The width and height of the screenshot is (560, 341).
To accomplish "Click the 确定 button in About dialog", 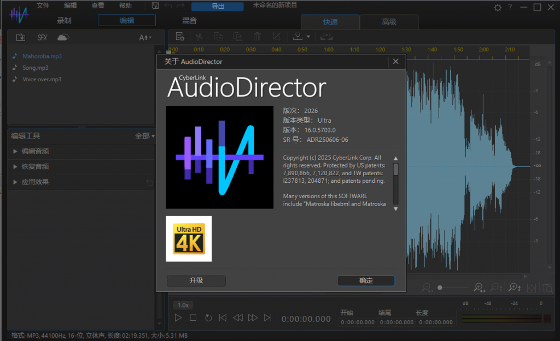I will pos(366,280).
